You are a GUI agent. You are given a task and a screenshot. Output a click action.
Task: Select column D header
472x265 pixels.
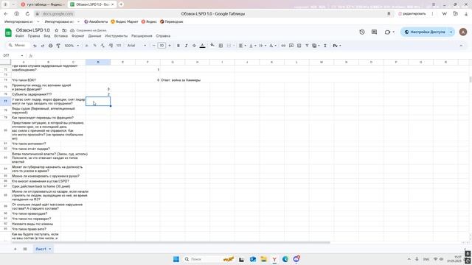pos(98,62)
